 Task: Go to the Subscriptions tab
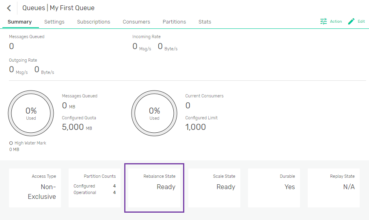coord(94,22)
